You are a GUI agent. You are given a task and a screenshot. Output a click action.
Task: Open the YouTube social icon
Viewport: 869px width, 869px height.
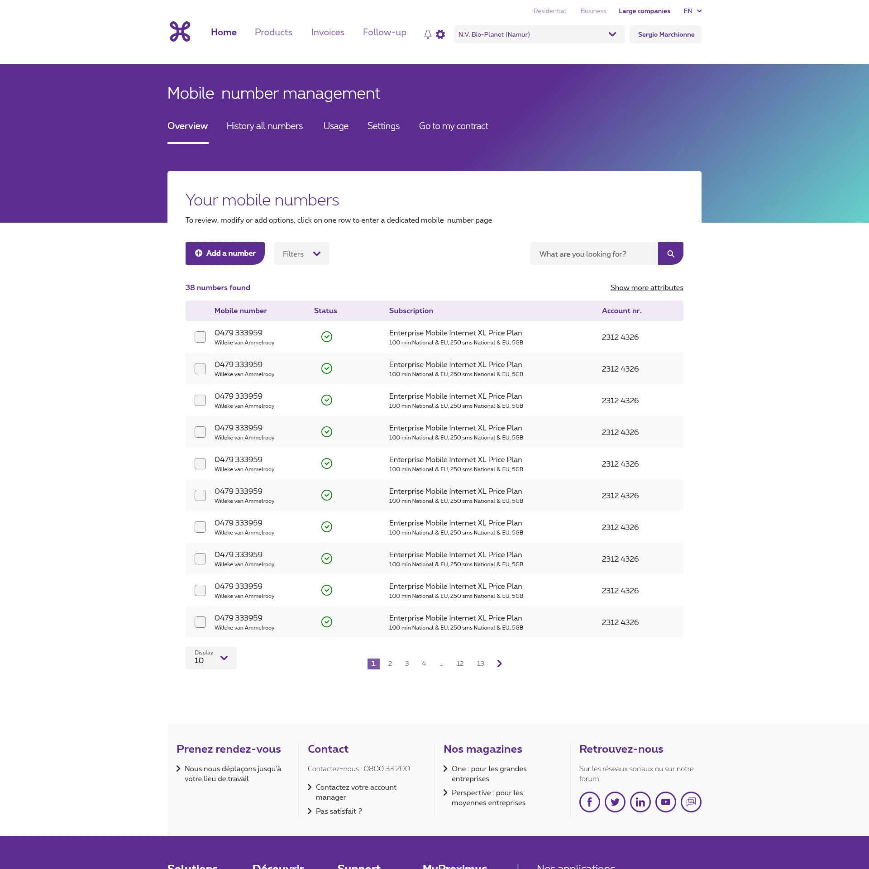(x=665, y=802)
